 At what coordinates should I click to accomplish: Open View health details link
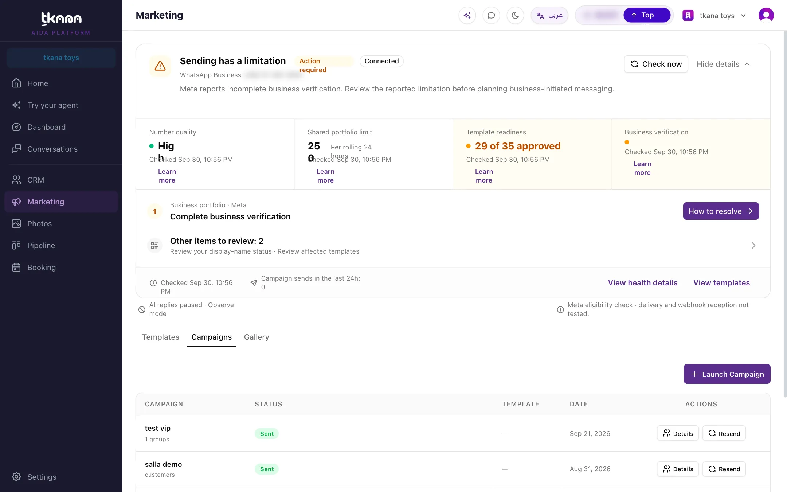click(643, 283)
